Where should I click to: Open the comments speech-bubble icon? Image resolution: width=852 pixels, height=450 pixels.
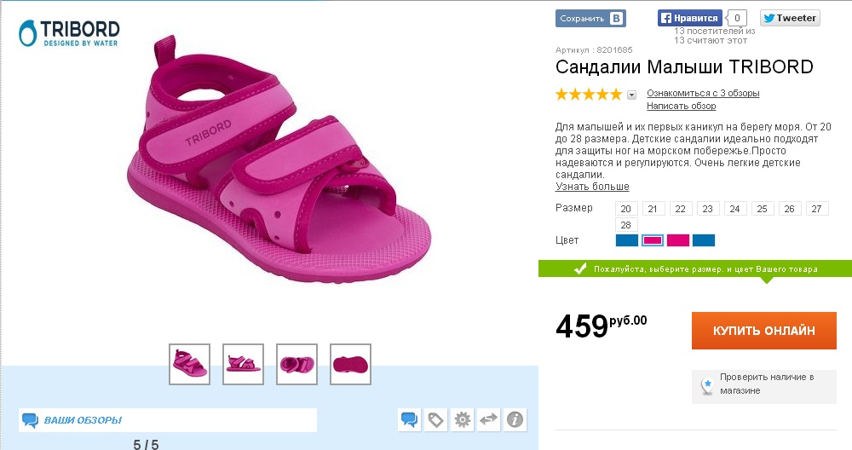pos(409,419)
